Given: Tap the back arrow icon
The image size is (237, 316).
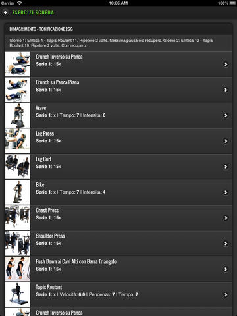Looking at the screenshot, I should click(x=5, y=13).
